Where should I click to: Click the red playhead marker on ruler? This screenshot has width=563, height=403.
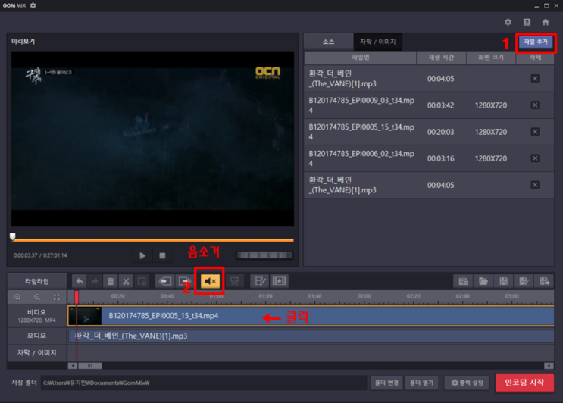[x=77, y=297]
